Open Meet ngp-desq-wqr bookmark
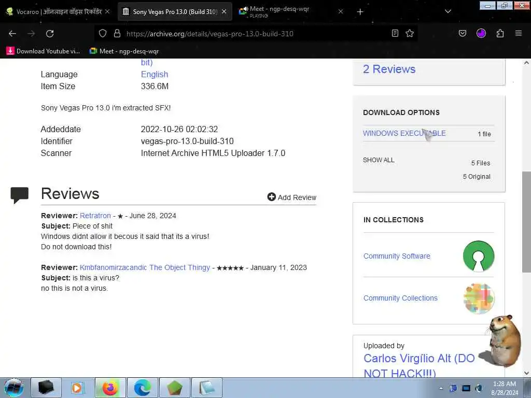This screenshot has height=398, width=531. [x=124, y=51]
